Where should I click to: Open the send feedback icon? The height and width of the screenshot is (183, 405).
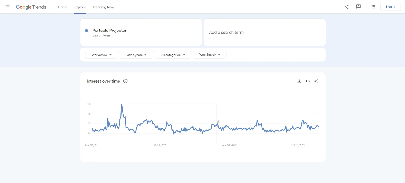(x=358, y=7)
